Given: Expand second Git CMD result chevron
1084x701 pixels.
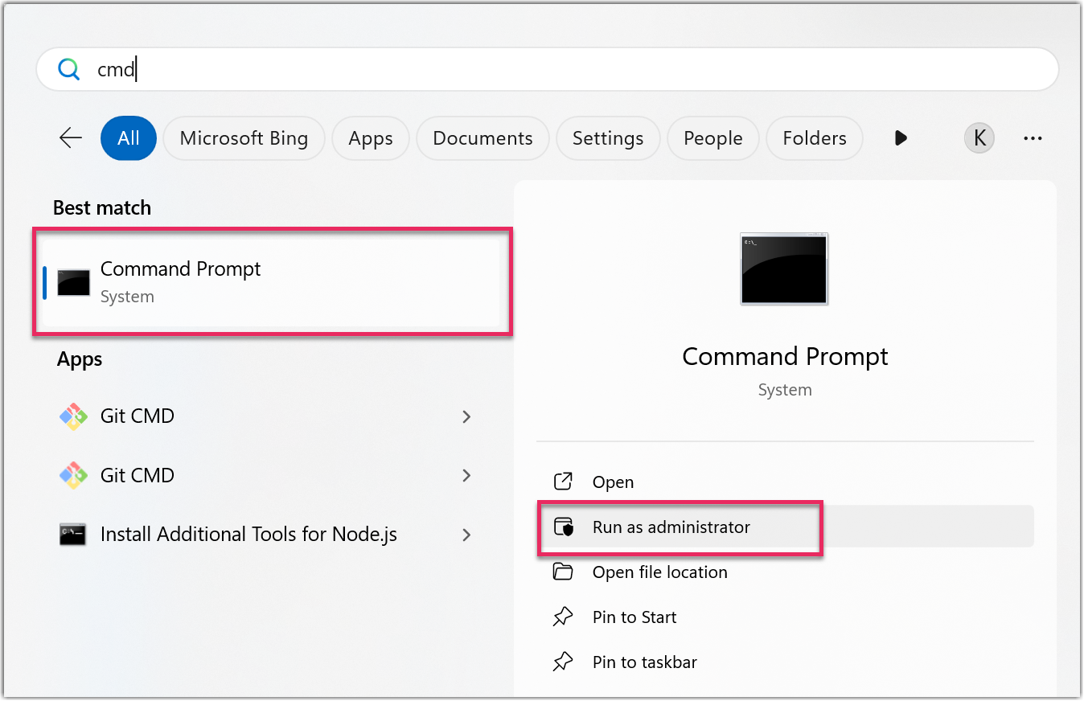Looking at the screenshot, I should coord(466,476).
